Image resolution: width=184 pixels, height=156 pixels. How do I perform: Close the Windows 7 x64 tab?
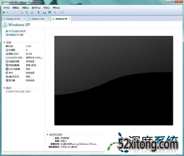pyautogui.click(x=49, y=19)
